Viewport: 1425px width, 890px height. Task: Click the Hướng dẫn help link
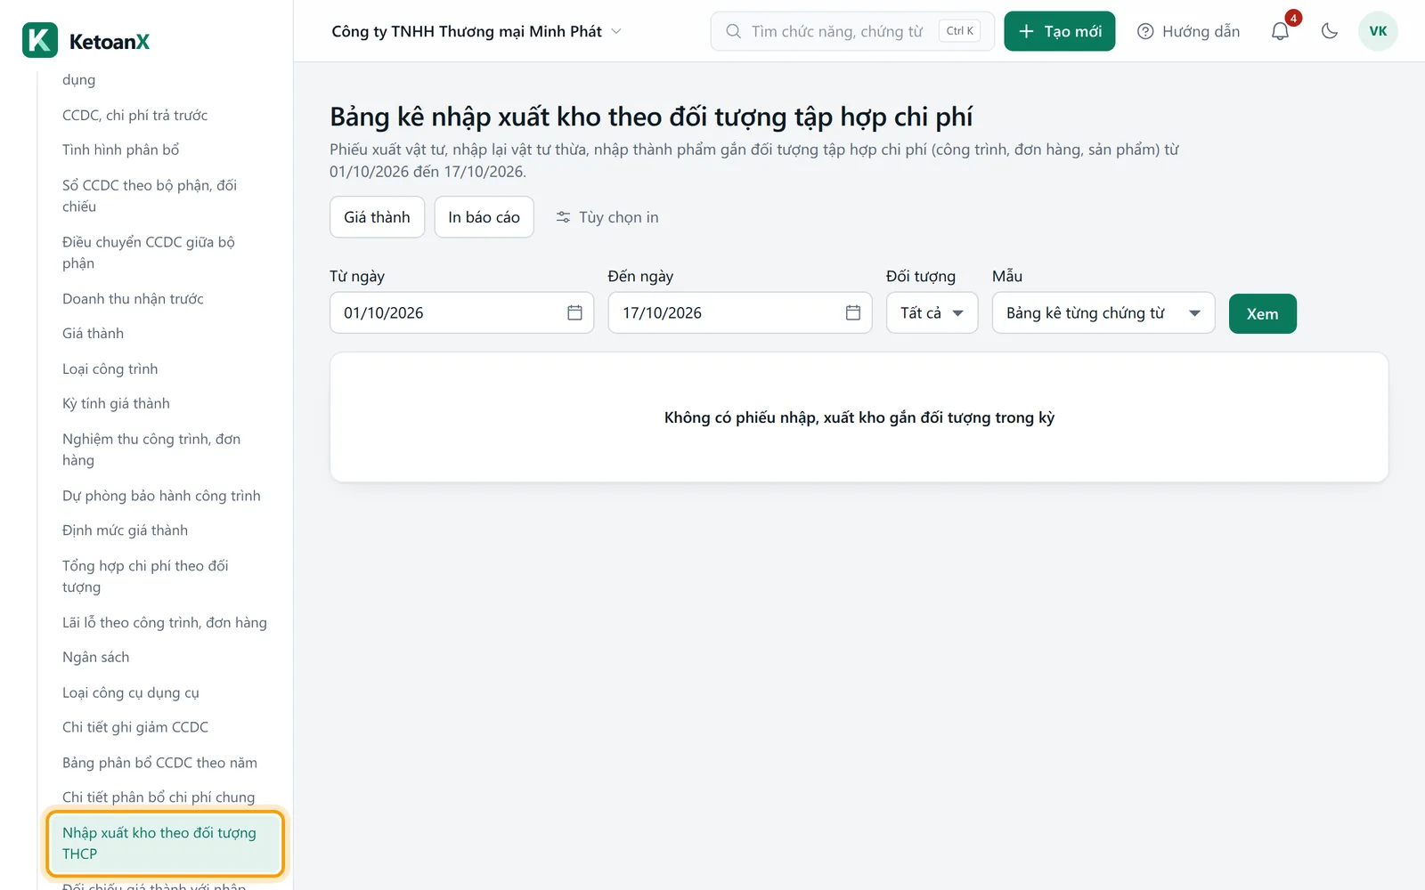tap(1189, 31)
